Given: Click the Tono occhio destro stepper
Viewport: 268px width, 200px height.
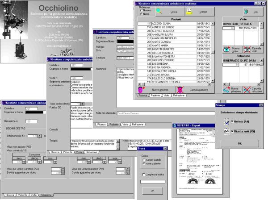Looking at the screenshot, I should click(x=82, y=104).
